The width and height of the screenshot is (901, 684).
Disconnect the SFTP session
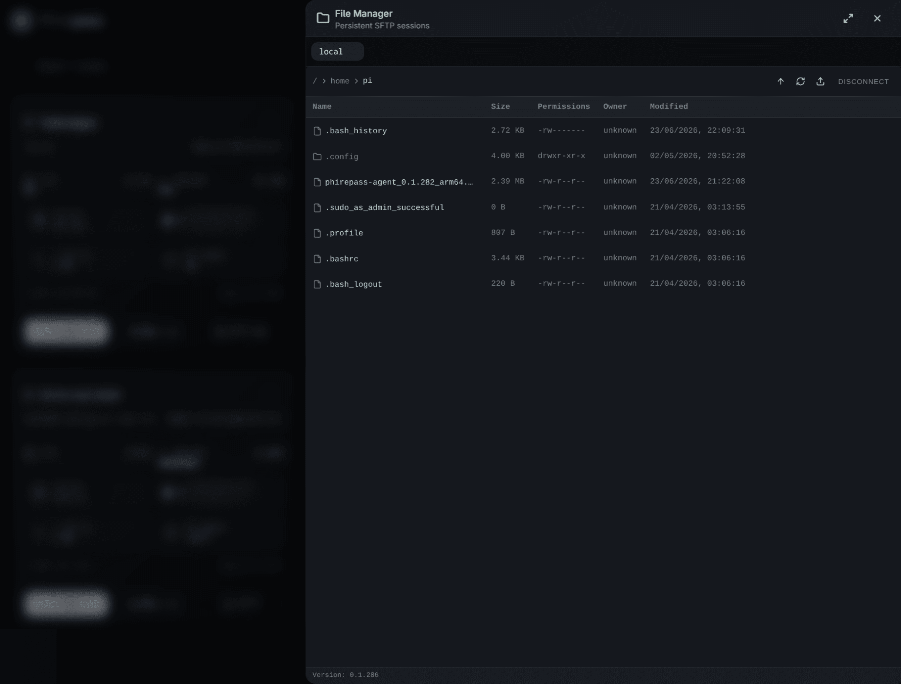863,81
